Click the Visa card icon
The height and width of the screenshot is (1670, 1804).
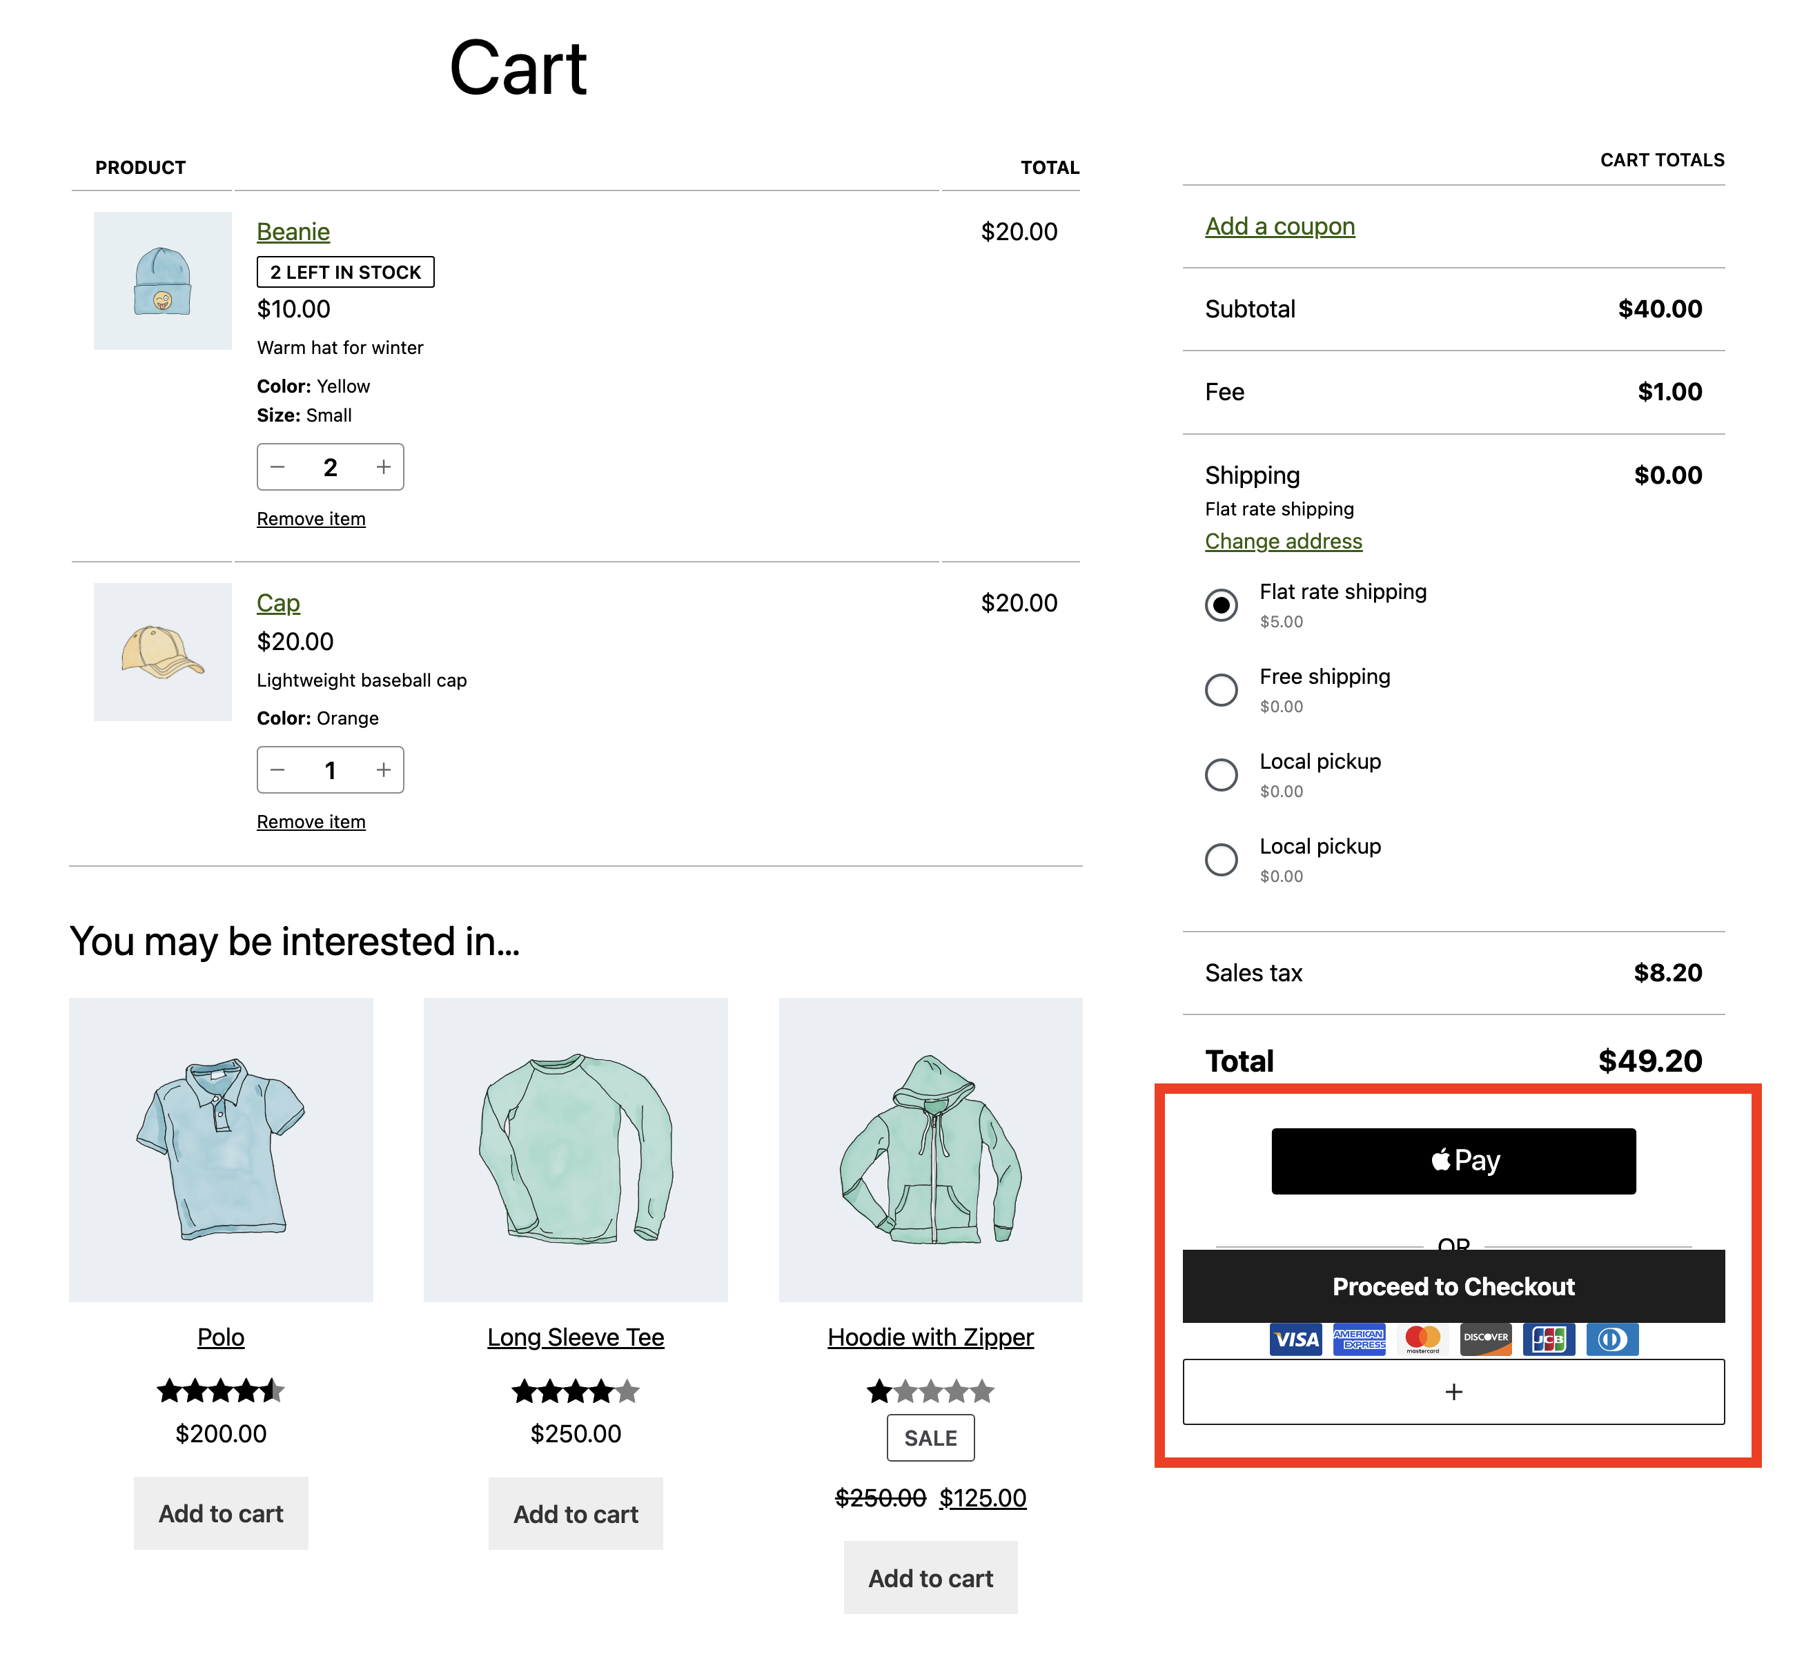[x=1295, y=1339]
